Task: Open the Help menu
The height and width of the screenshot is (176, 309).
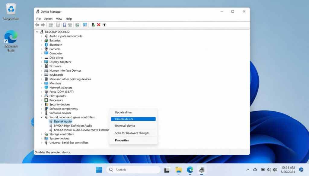Action: (68, 19)
